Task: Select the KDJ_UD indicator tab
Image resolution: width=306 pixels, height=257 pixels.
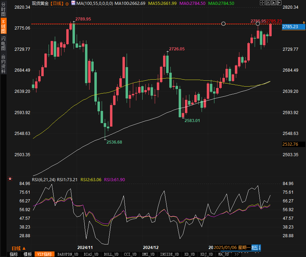Action: [x=206, y=254]
